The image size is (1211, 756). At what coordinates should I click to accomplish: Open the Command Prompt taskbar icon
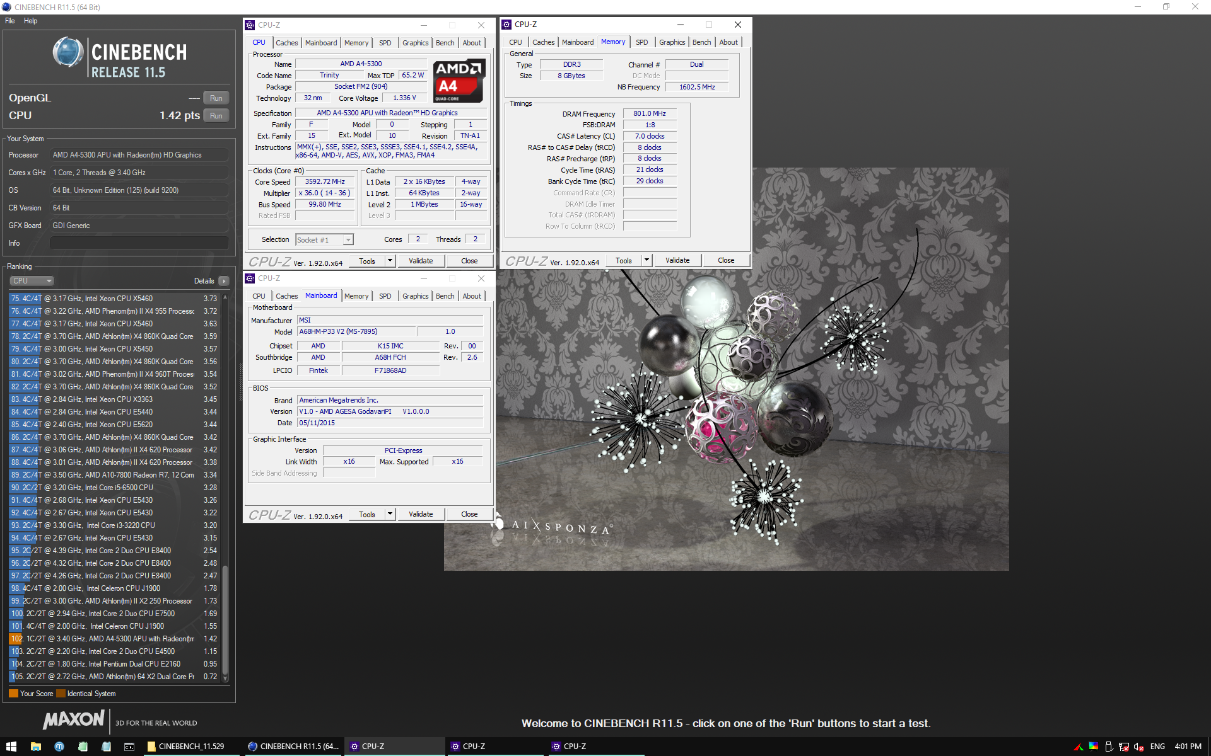129,747
